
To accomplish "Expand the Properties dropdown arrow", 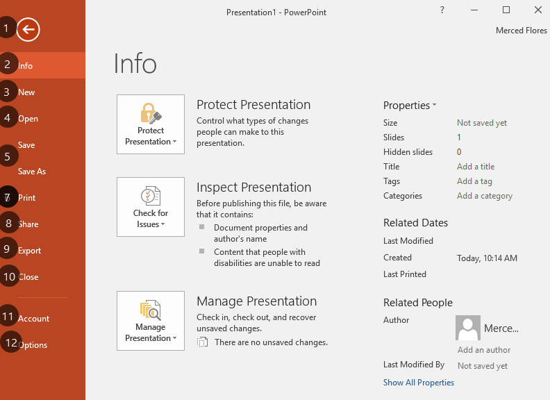I will pyautogui.click(x=434, y=105).
